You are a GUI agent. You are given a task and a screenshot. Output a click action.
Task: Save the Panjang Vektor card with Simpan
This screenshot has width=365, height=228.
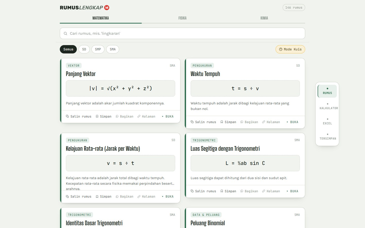click(x=103, y=117)
